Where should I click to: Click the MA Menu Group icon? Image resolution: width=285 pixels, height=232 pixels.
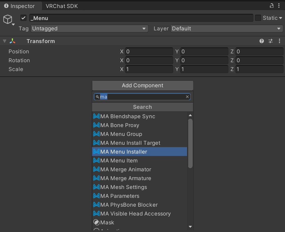pyautogui.click(x=96, y=134)
